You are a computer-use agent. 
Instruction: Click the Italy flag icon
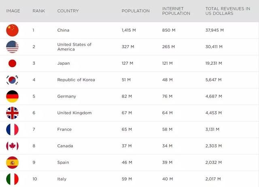click(x=13, y=179)
